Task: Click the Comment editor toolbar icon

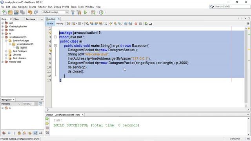Action: 146,24
